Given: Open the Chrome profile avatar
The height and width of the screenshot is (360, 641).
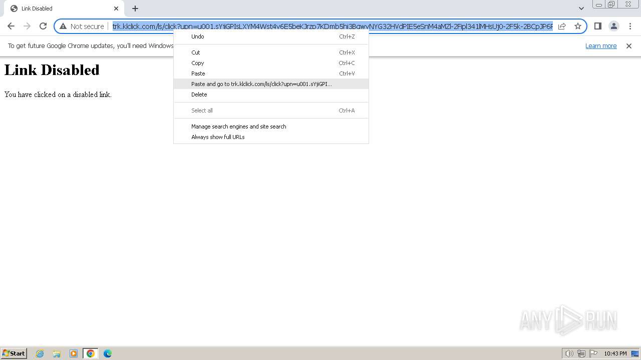Looking at the screenshot, I should 613,26.
